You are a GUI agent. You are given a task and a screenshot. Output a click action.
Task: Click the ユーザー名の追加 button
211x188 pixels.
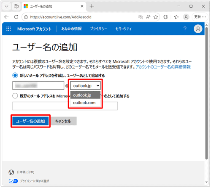[x=30, y=121]
